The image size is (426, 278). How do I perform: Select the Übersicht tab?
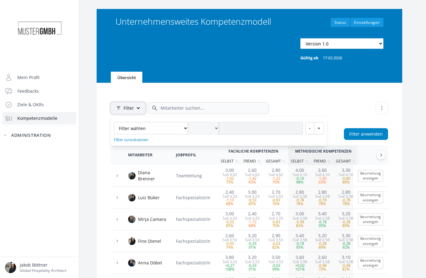[127, 78]
